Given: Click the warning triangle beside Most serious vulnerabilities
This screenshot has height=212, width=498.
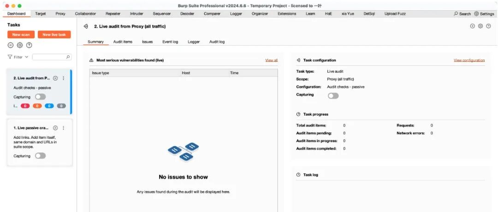Looking at the screenshot, I should pyautogui.click(x=91, y=60).
